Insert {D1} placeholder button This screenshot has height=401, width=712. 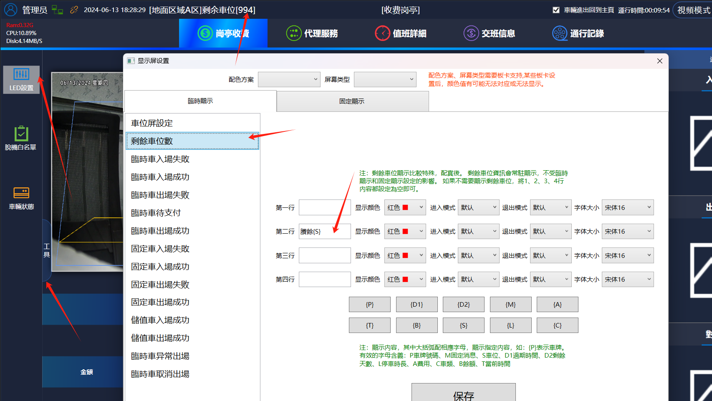click(417, 305)
